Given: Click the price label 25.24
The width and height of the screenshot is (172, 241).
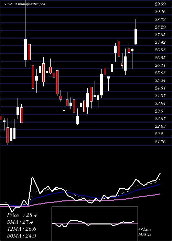Looking at the screenshot, I should tap(160, 80).
